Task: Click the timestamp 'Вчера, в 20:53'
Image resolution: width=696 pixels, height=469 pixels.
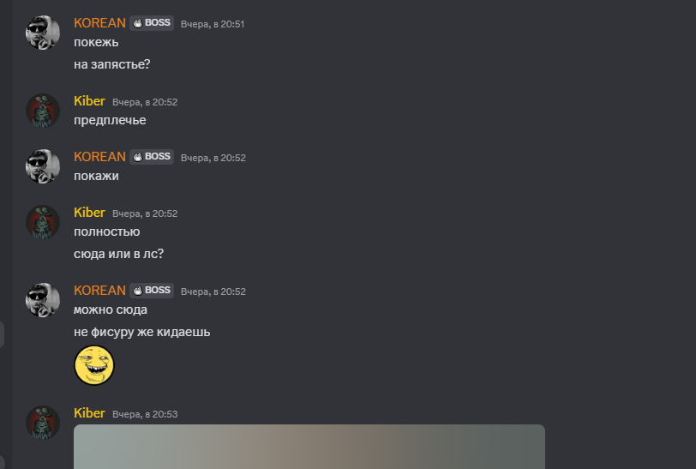Action: pyautogui.click(x=145, y=414)
